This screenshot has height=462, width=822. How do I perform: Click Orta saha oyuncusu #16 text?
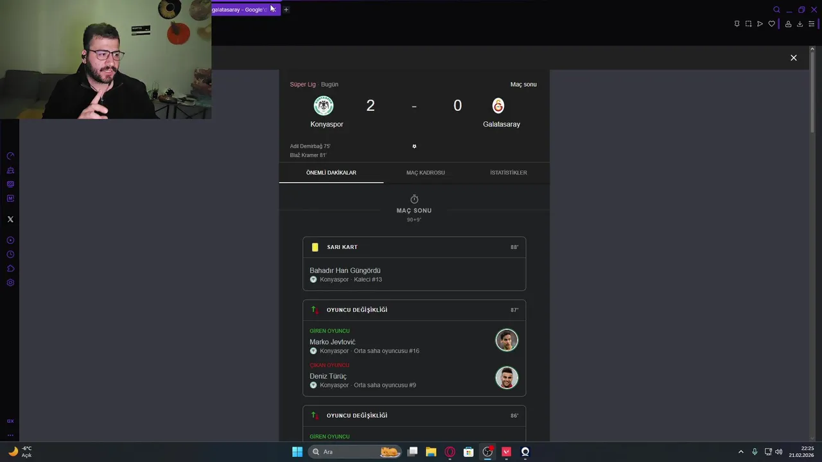click(x=387, y=351)
